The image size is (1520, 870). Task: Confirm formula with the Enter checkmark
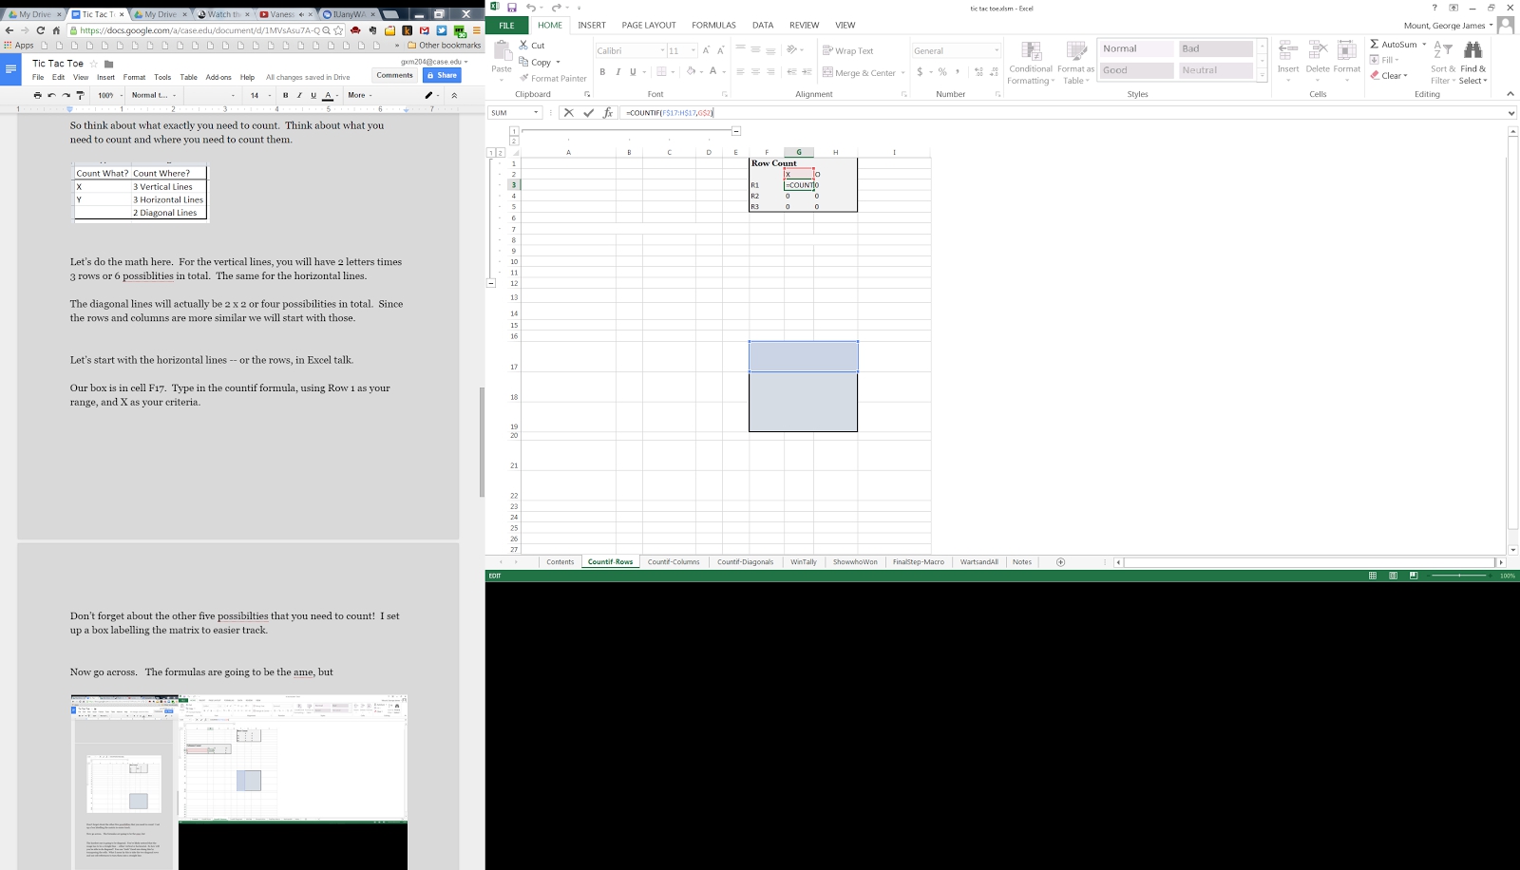[x=588, y=113]
